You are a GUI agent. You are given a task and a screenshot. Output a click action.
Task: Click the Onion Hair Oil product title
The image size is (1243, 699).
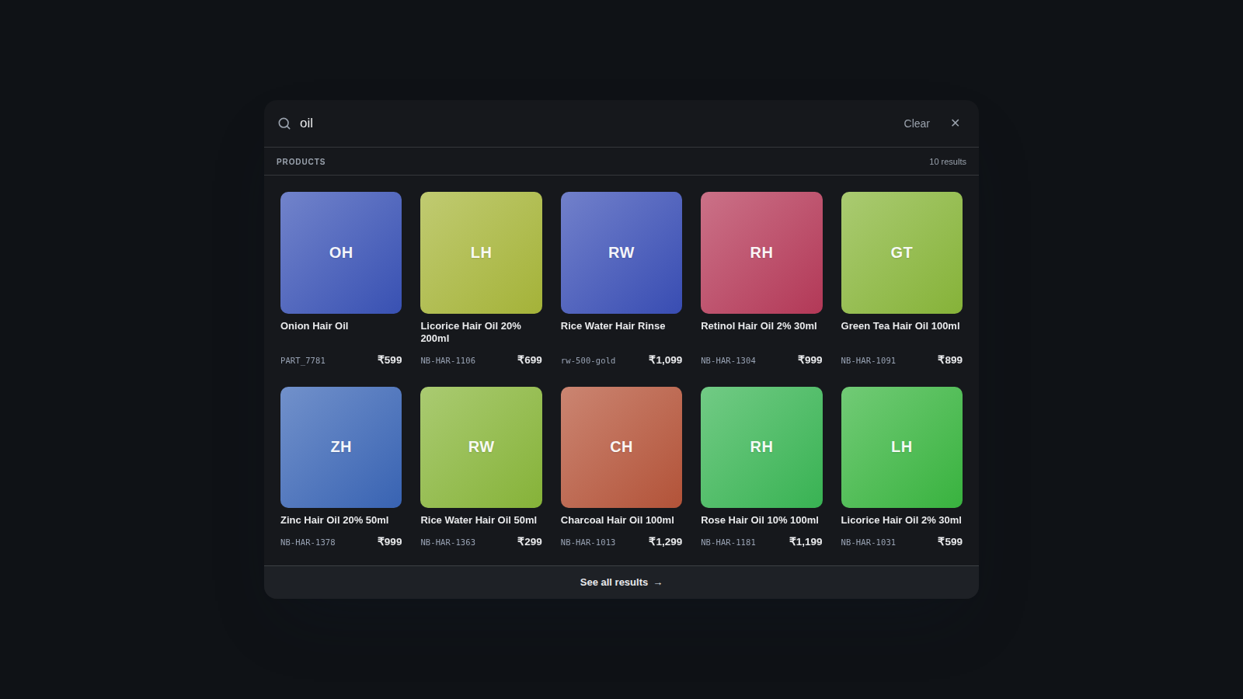coord(314,326)
